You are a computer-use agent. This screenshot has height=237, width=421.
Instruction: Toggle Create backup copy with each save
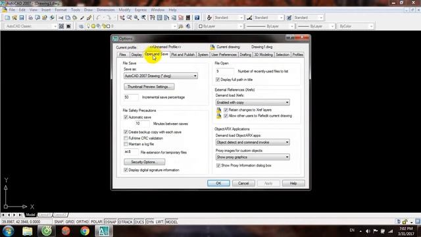pos(126,132)
